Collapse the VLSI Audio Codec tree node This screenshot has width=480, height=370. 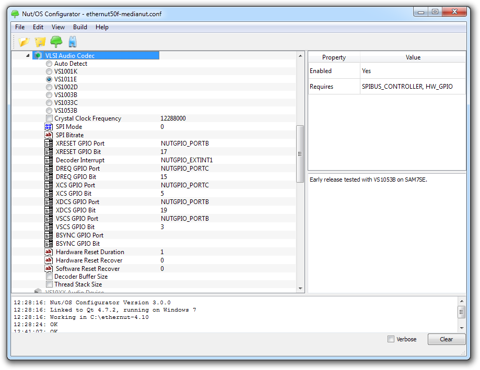pyautogui.click(x=28, y=56)
